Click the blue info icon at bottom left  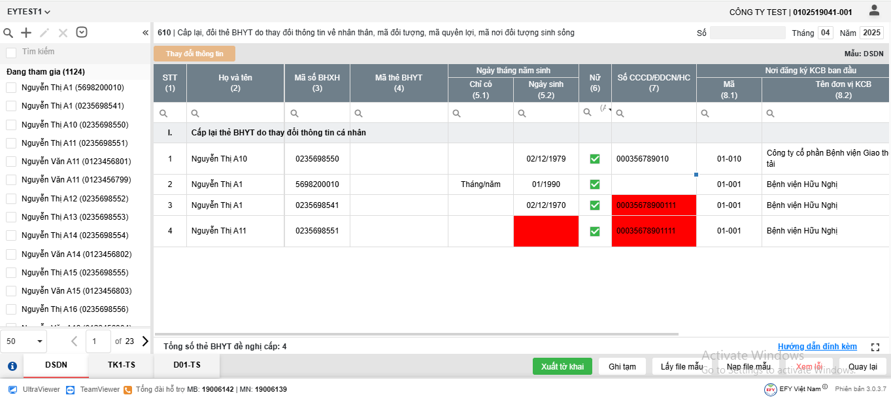tap(12, 366)
